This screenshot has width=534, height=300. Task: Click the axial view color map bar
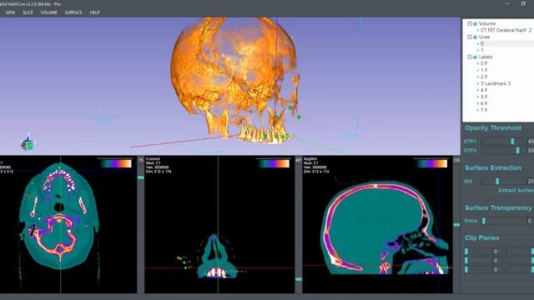(x=115, y=163)
